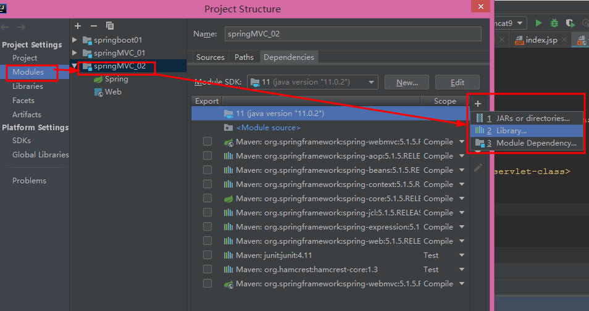
Task: Close the index.jsp editor tab
Action: coord(564,39)
